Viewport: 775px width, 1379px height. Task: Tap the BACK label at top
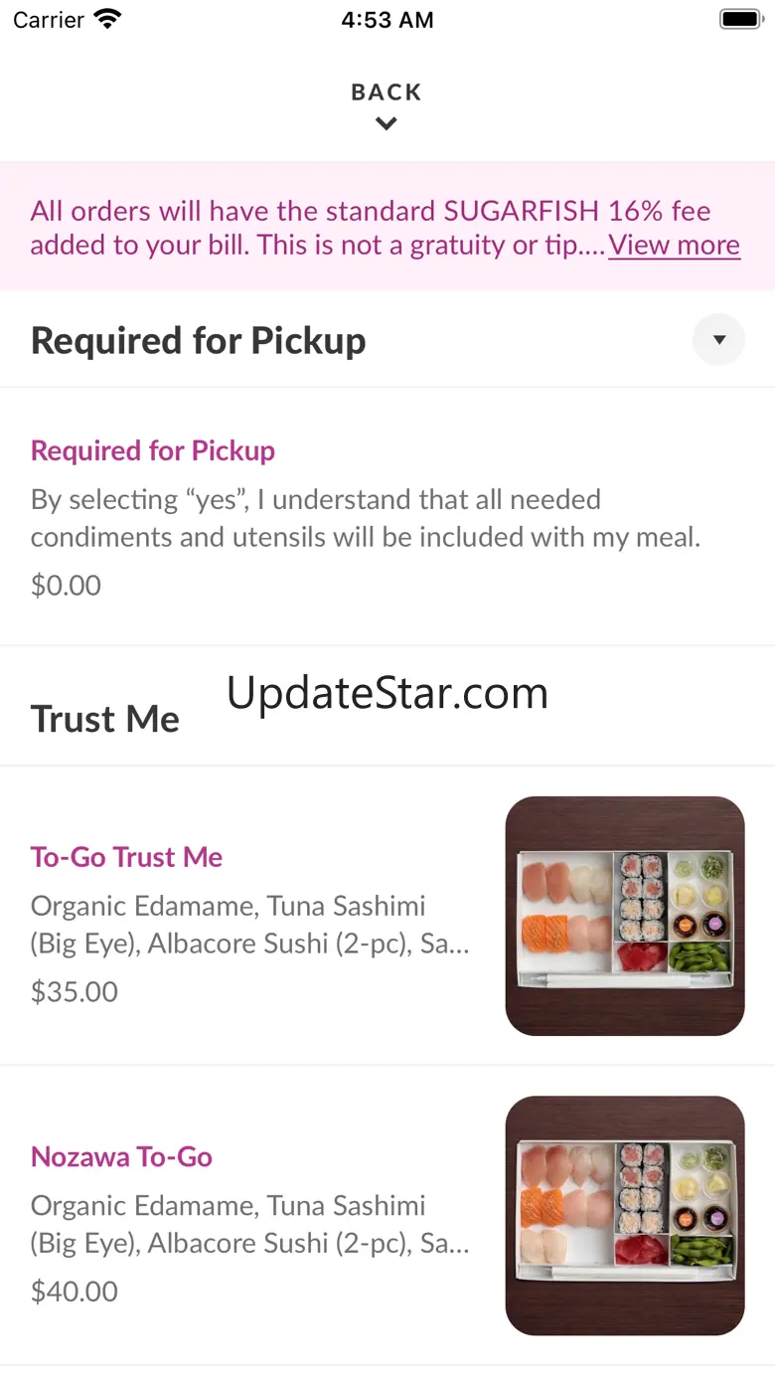click(x=387, y=92)
